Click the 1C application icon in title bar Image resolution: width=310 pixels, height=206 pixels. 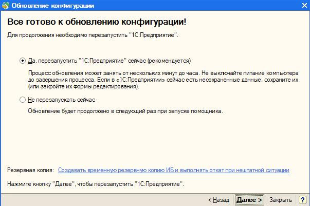coord(6,5)
